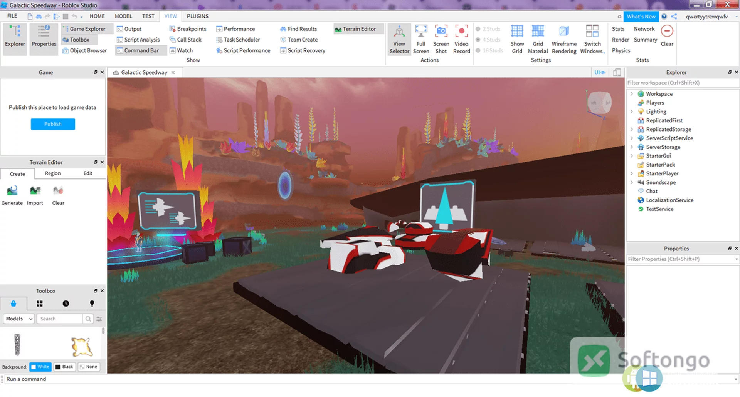The image size is (740, 397).
Task: Toggle Grid Material setting
Action: (x=538, y=39)
